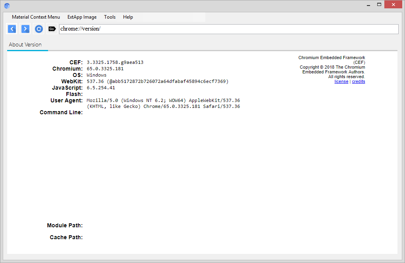Minimize the window
The width and height of the screenshot is (405, 263).
(368, 5)
